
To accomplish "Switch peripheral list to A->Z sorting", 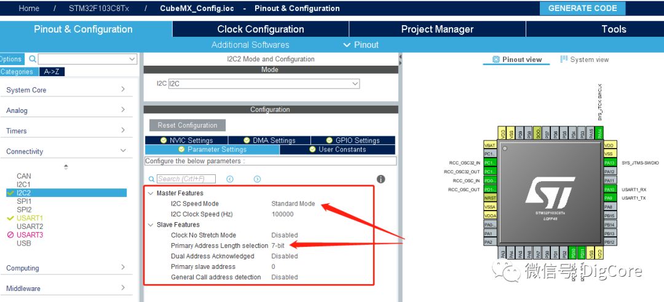I will click(x=52, y=71).
